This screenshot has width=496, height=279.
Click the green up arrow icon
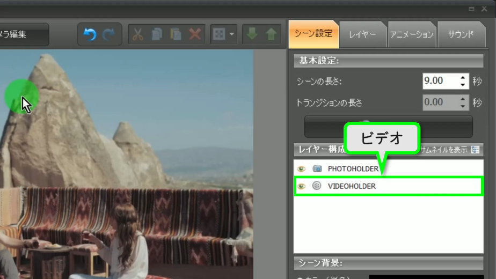click(271, 34)
